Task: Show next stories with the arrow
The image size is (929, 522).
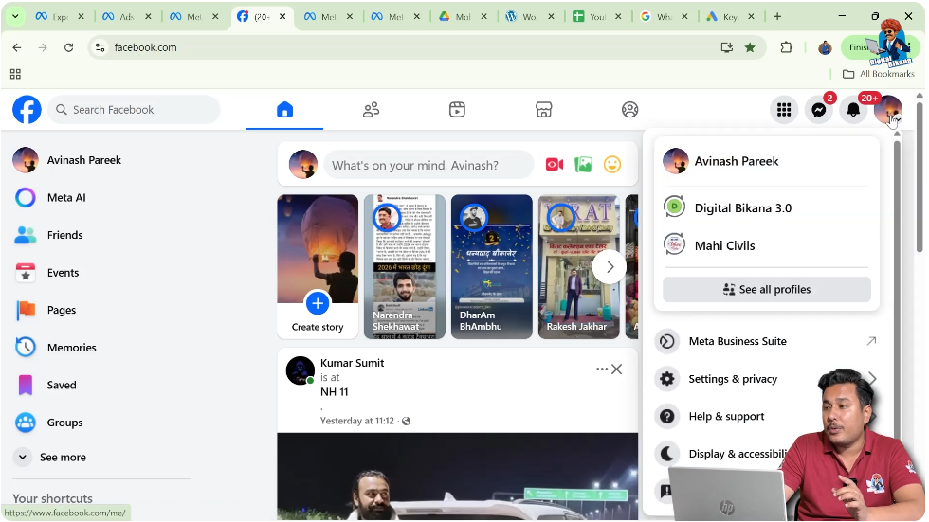Action: click(610, 267)
